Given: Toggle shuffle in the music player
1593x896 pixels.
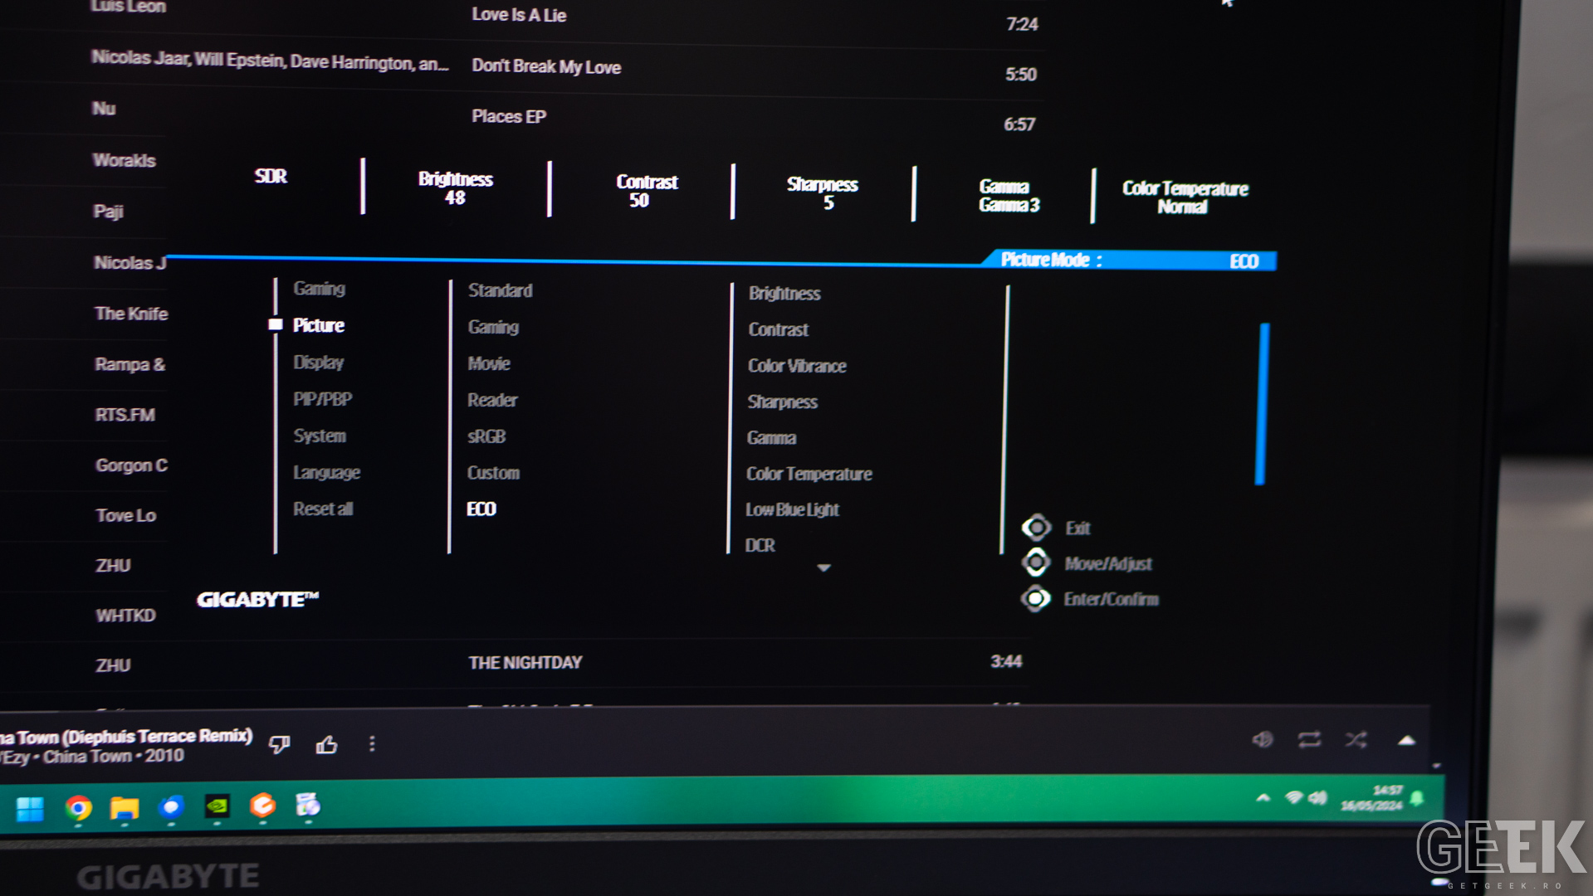Looking at the screenshot, I should (1356, 738).
